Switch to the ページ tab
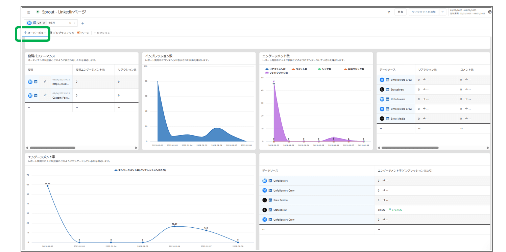This screenshot has width=506, height=252. [83, 33]
